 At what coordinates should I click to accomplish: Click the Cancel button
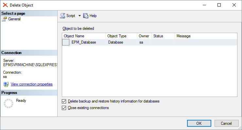click(x=226, y=123)
